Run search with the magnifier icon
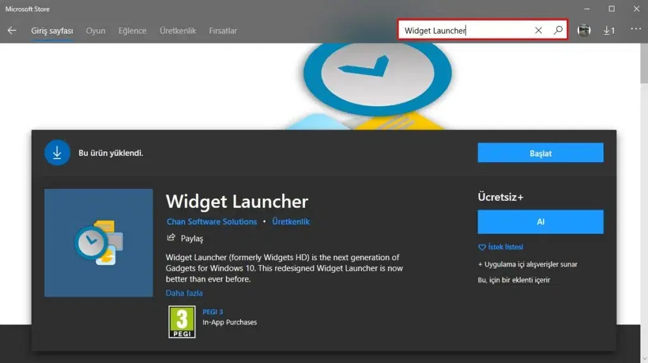 (558, 30)
